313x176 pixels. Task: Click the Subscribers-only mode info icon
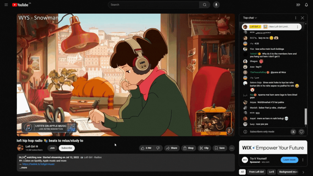tap(245, 132)
